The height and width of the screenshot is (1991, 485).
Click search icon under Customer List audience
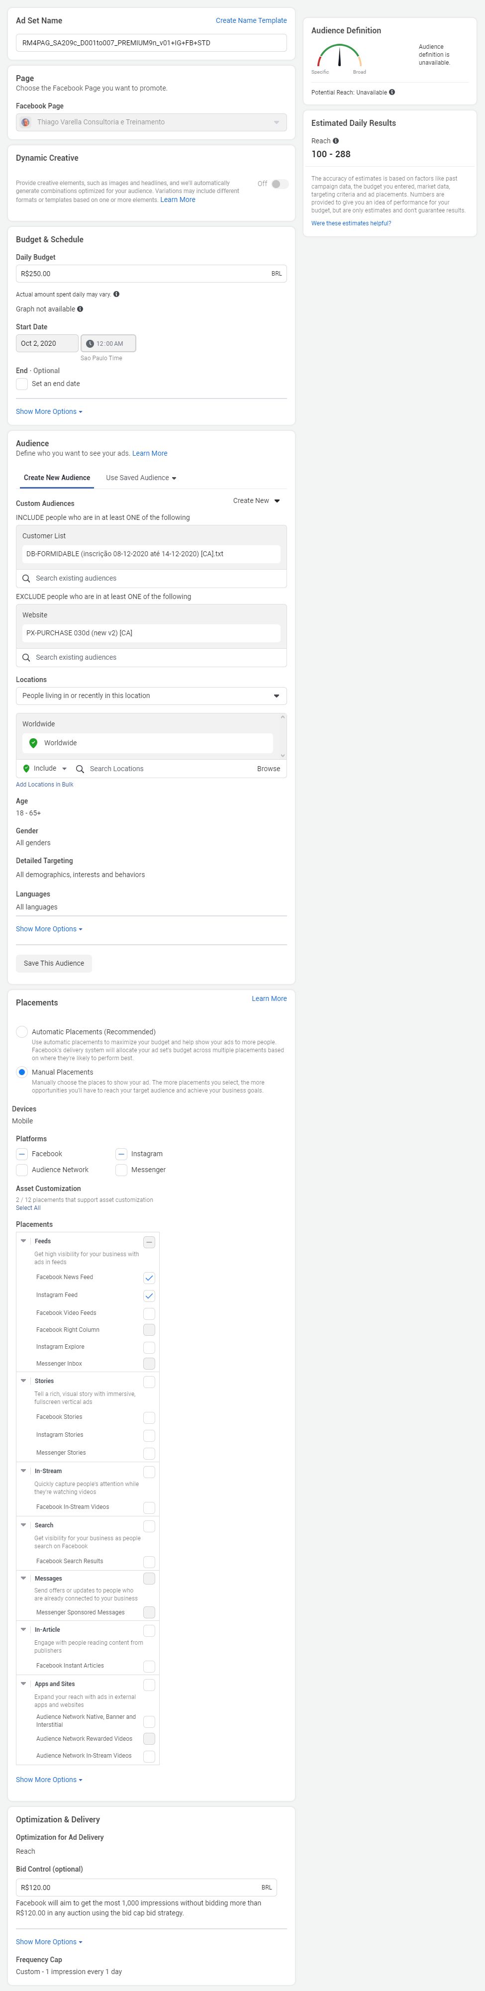(26, 578)
